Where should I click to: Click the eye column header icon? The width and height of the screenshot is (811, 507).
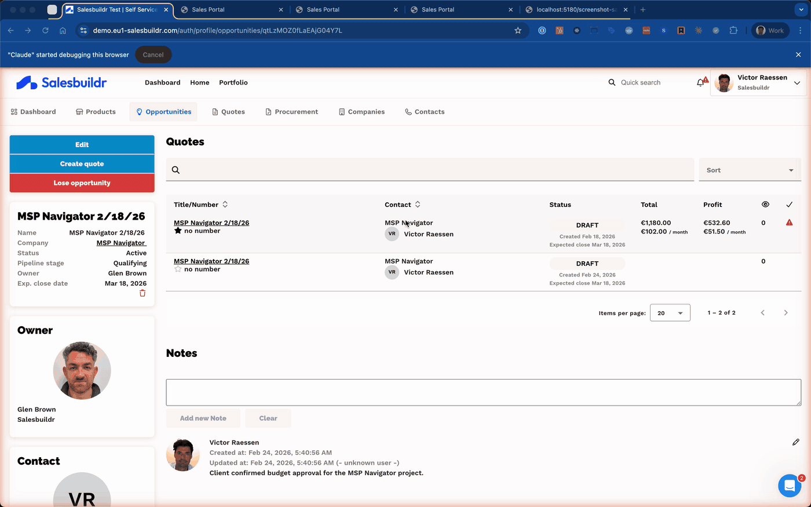pyautogui.click(x=765, y=205)
